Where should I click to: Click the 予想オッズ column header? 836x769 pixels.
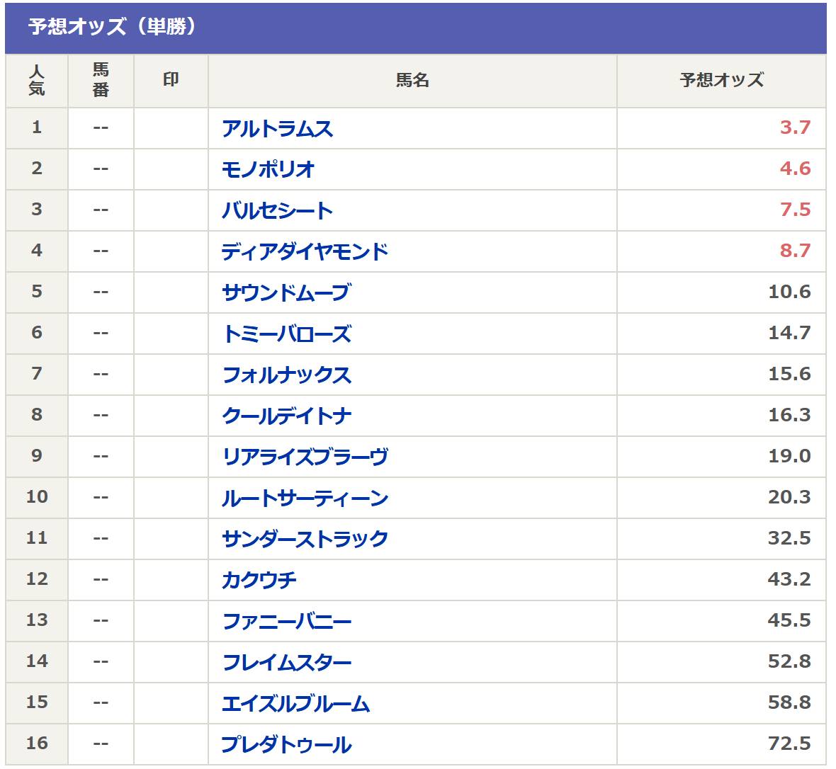click(721, 80)
